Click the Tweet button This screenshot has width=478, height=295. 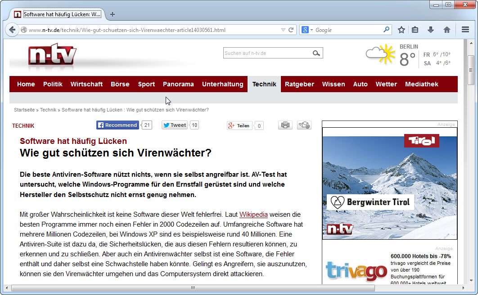click(x=175, y=125)
